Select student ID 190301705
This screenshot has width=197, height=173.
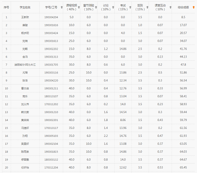tap(51, 65)
